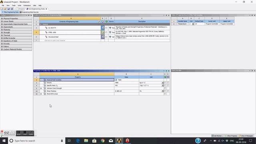This screenshot has width=256, height=144.
Task: Click green suppression icon in Properties header
Action: pos(165,77)
